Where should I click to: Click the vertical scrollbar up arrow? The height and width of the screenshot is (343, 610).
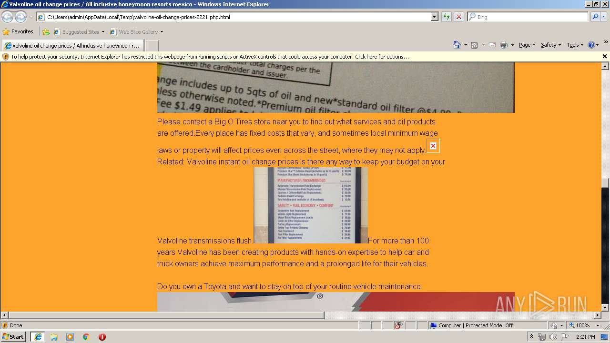(x=605, y=66)
